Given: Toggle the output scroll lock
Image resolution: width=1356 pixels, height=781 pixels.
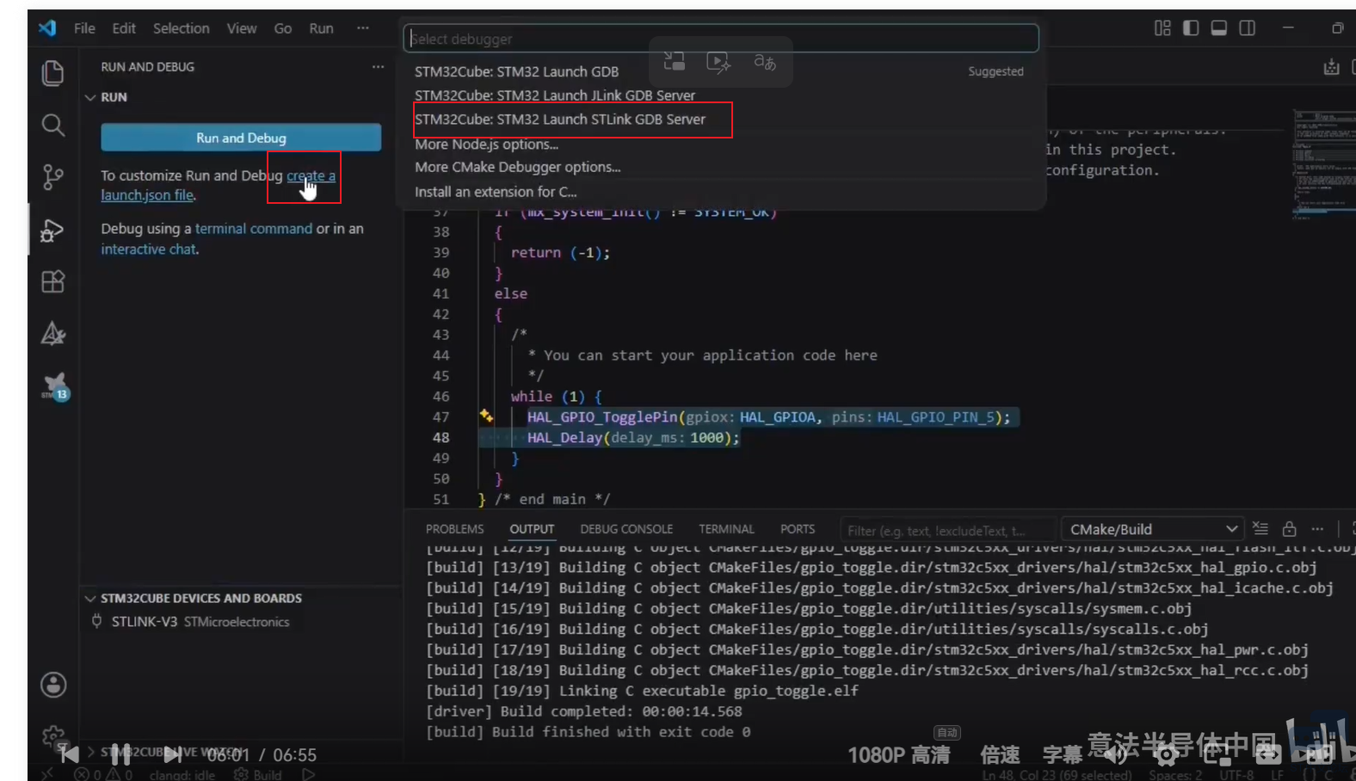Looking at the screenshot, I should click(x=1289, y=528).
